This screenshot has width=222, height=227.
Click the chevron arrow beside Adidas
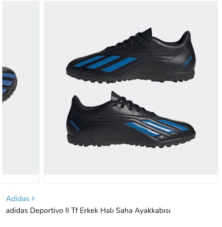pos(33,199)
